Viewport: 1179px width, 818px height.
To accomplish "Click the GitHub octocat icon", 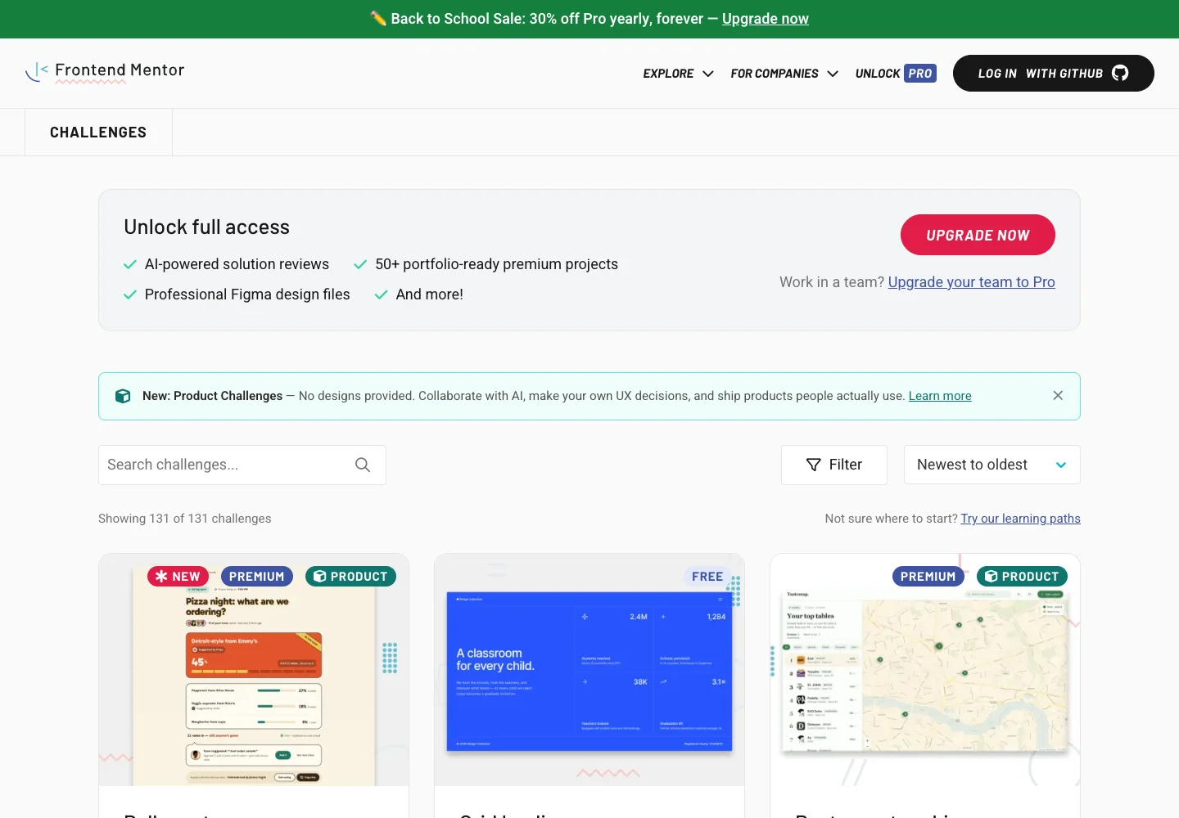I will tap(1120, 73).
